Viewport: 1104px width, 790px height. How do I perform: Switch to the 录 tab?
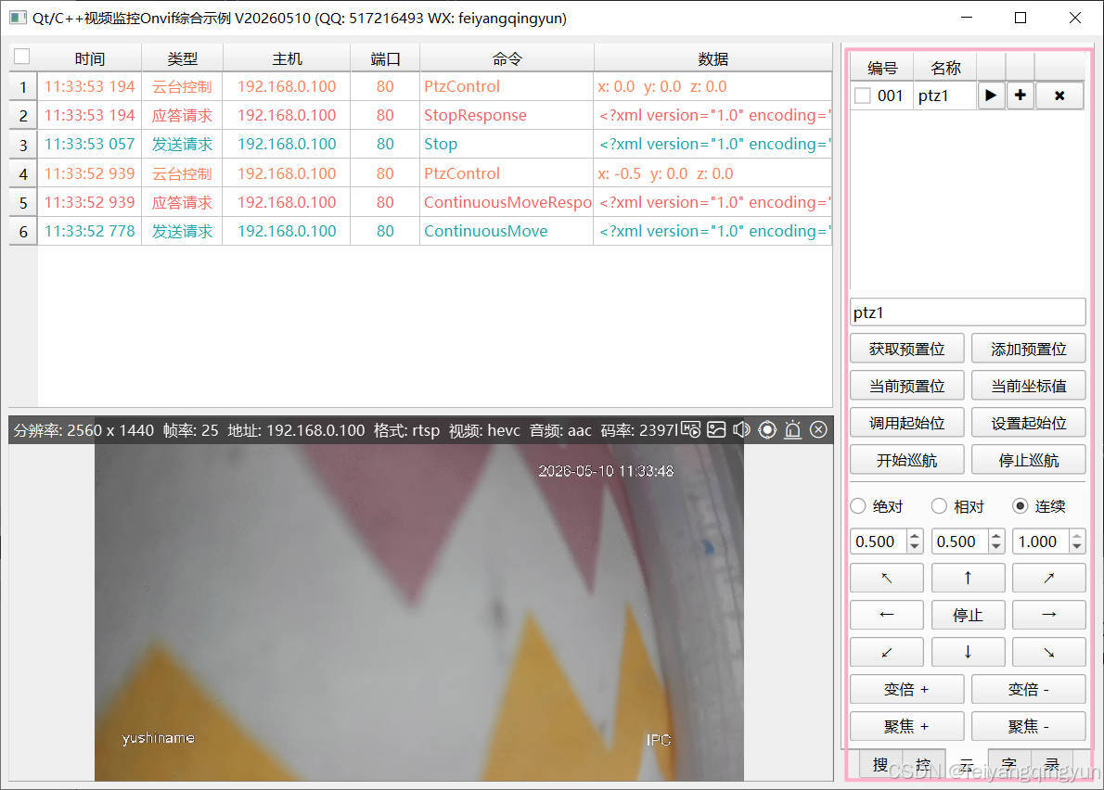(1052, 765)
